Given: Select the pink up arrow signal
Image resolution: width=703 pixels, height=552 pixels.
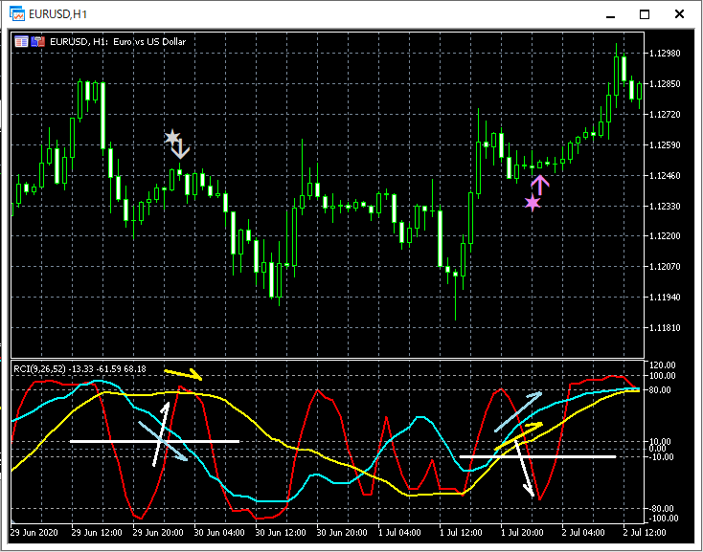Looking at the screenshot, I should tap(540, 185).
